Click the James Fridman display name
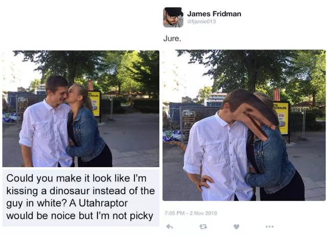 click(x=214, y=14)
